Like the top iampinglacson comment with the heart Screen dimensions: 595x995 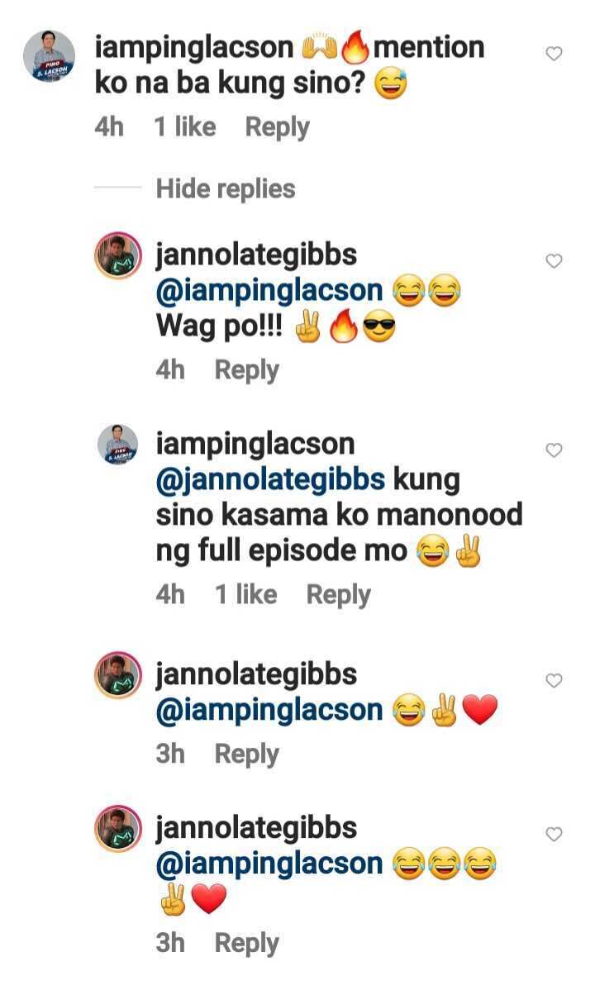[x=555, y=54]
